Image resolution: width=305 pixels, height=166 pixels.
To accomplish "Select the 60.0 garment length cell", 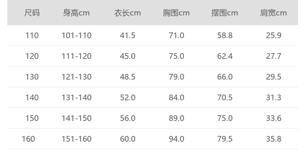I will 128,139.
